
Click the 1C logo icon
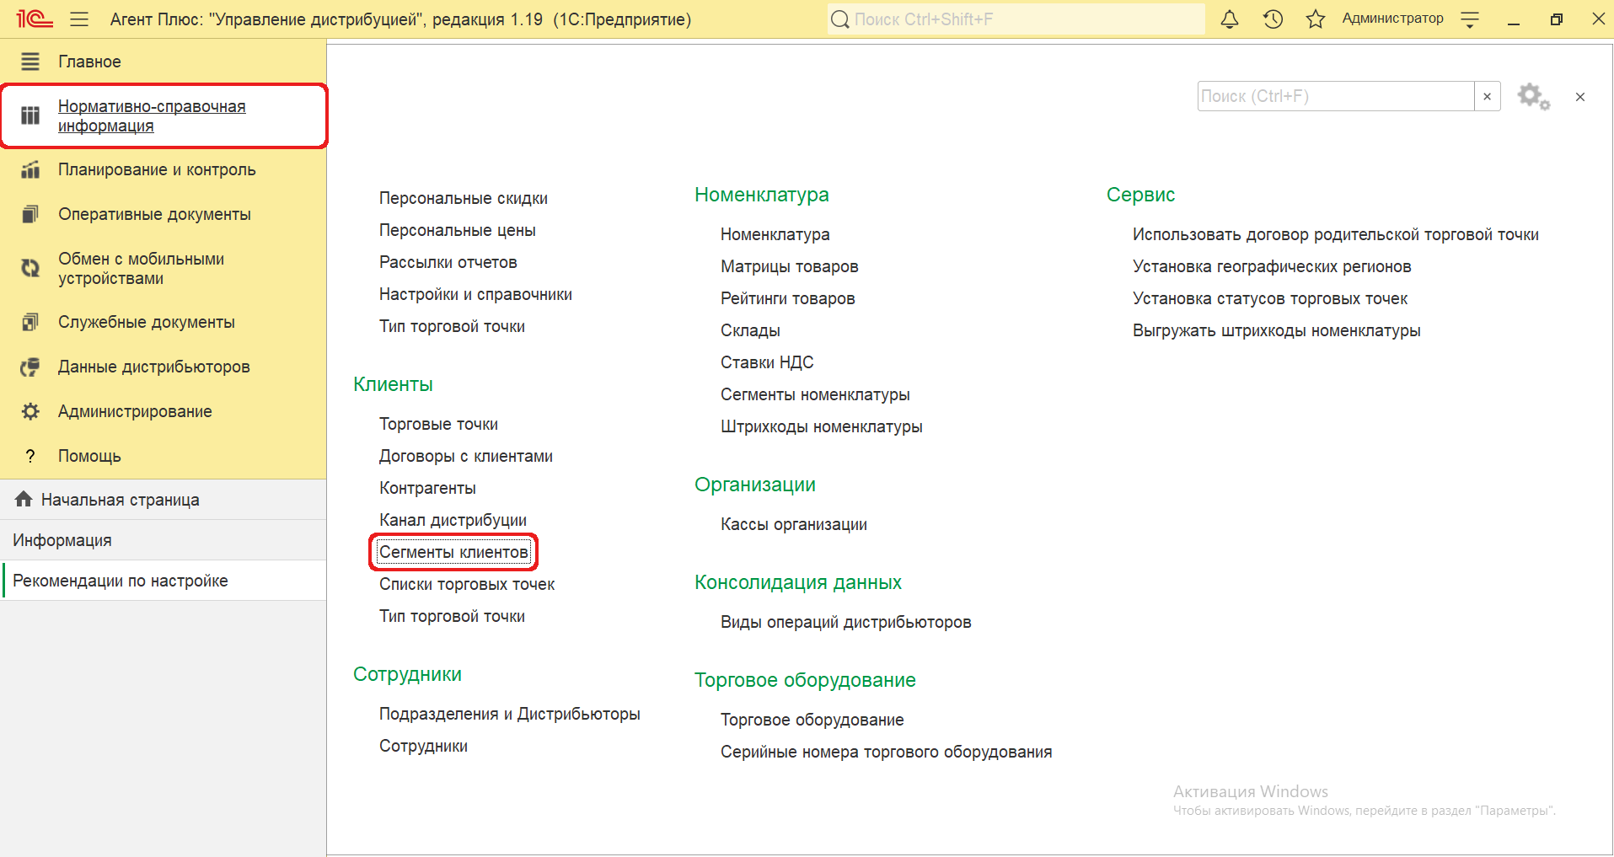tap(35, 19)
